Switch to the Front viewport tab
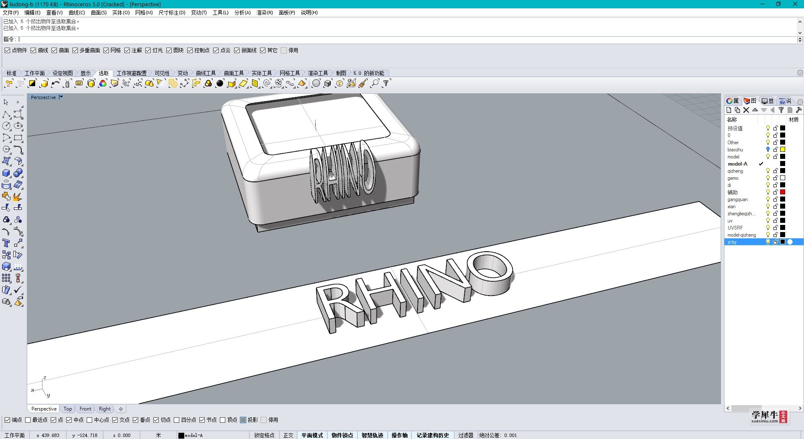 pyautogui.click(x=85, y=409)
